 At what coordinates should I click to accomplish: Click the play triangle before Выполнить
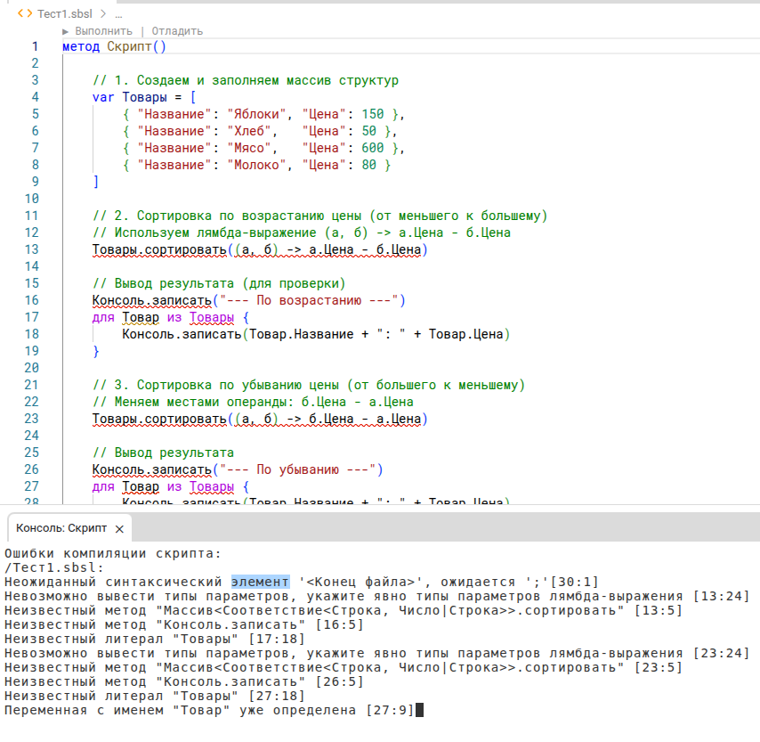click(66, 31)
